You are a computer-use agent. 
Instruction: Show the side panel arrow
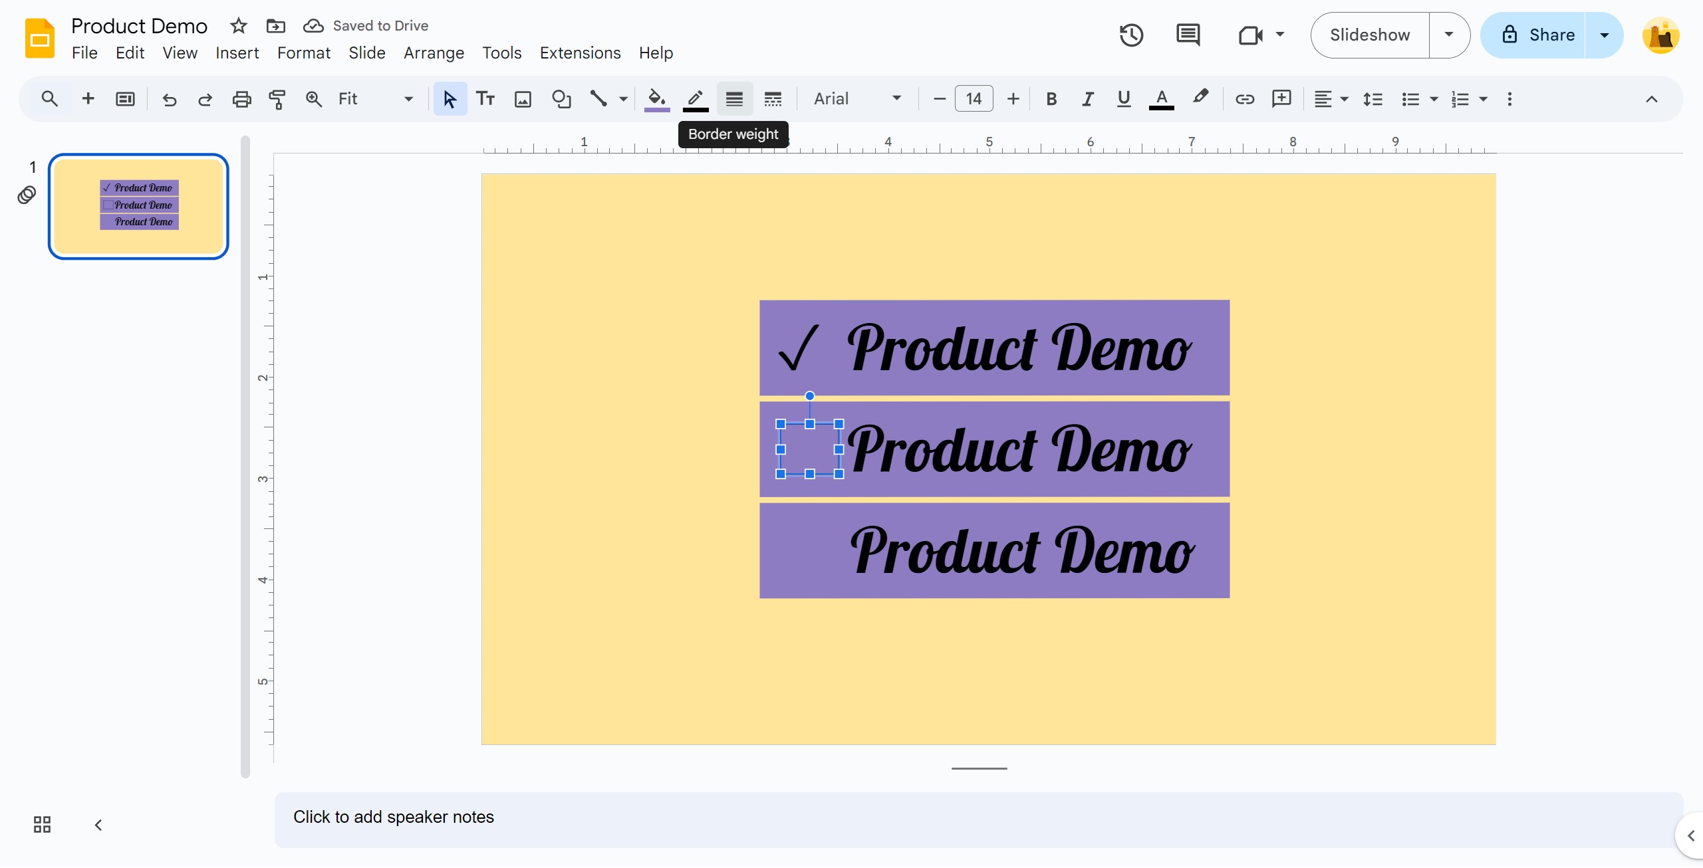point(1691,835)
